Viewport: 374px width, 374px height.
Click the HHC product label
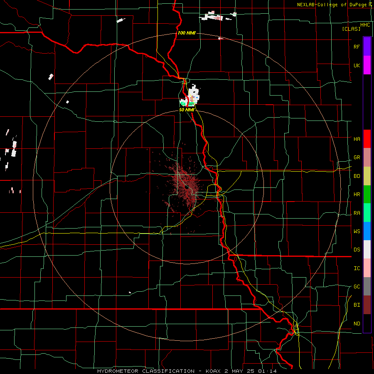tap(365, 25)
